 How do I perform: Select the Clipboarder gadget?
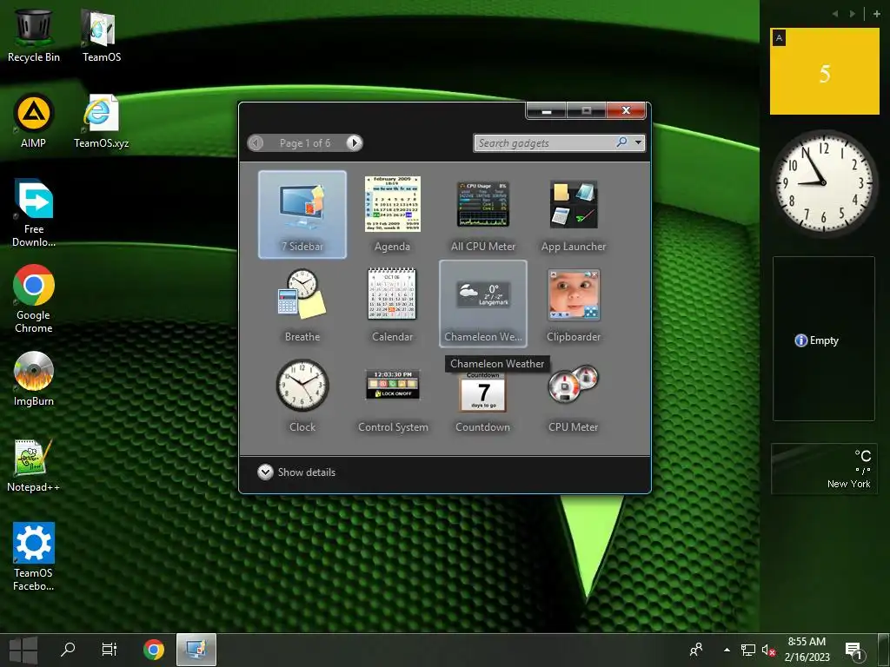click(x=574, y=305)
